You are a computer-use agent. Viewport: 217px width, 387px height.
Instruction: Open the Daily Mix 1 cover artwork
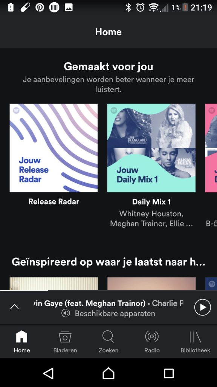pyautogui.click(x=151, y=148)
